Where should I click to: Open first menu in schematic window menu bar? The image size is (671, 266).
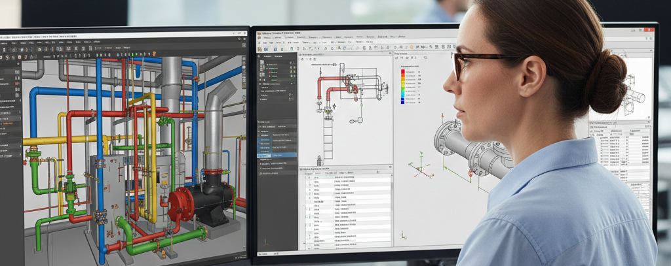coord(273,37)
